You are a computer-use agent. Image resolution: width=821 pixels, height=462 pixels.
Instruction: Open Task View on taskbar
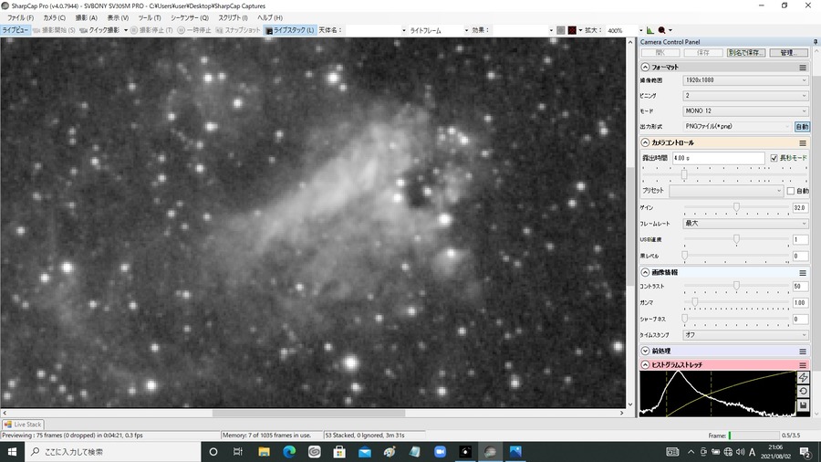[x=238, y=452]
